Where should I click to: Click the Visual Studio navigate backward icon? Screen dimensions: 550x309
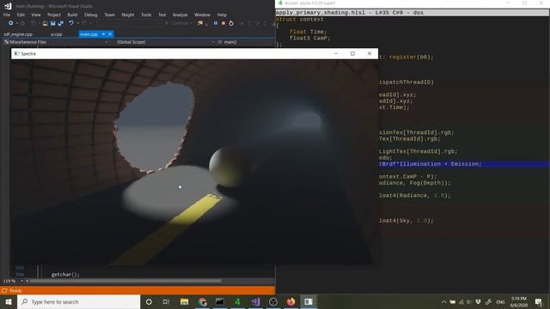click(x=10, y=23)
